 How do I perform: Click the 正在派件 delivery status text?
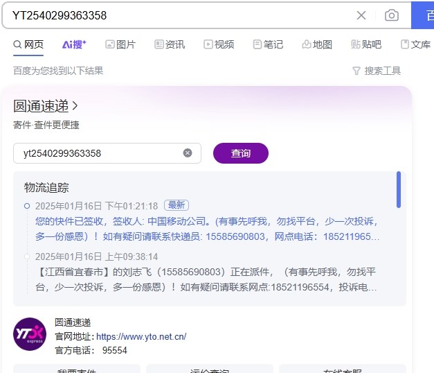[206, 279]
